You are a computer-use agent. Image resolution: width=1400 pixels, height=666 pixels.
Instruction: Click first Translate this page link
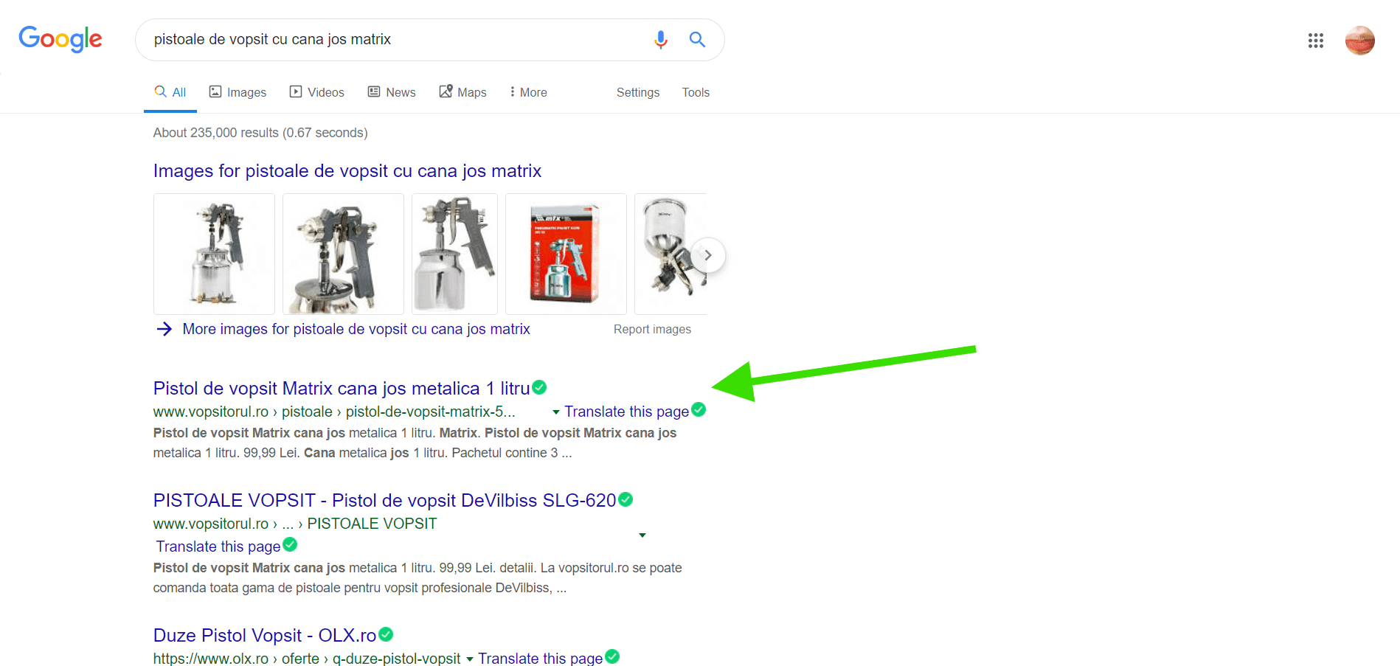[626, 412]
